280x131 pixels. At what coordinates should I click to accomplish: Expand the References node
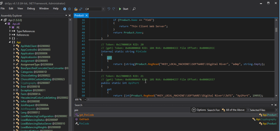click(x=10, y=35)
